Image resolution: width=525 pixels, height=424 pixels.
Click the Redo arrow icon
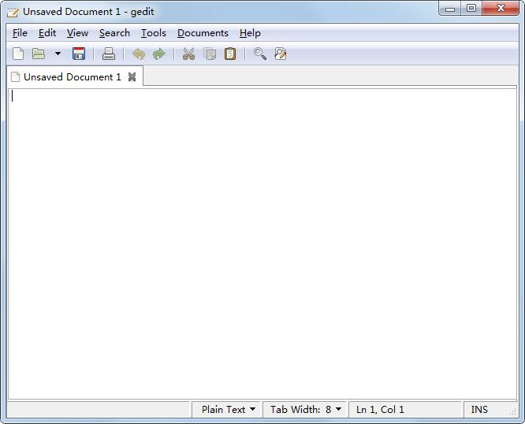[159, 54]
